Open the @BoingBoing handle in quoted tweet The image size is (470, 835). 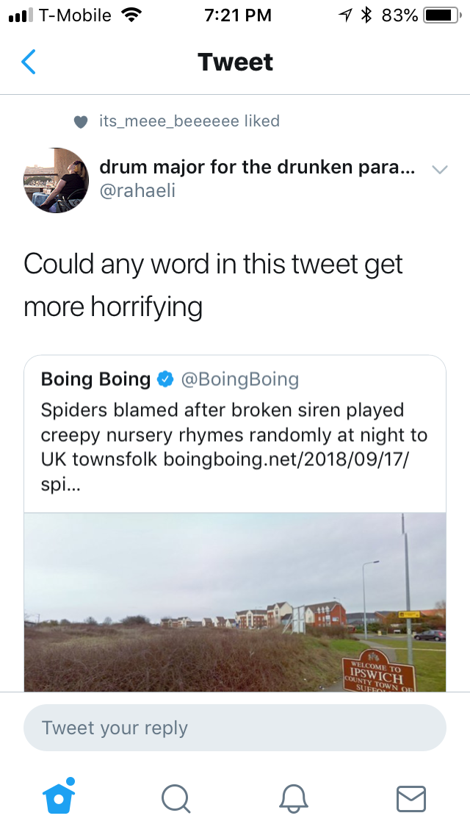coord(239,380)
